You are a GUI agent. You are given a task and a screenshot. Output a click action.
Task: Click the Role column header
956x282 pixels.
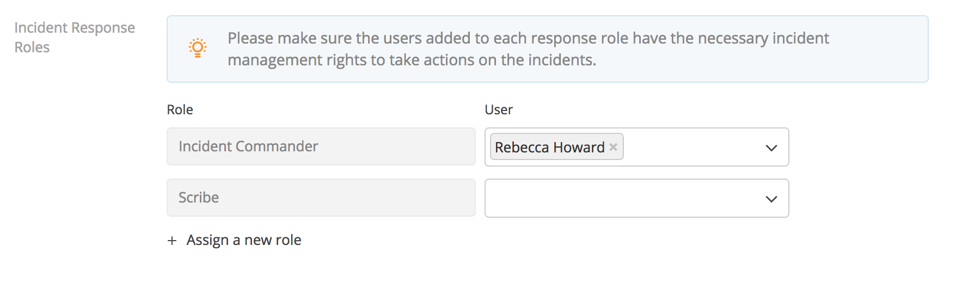180,110
